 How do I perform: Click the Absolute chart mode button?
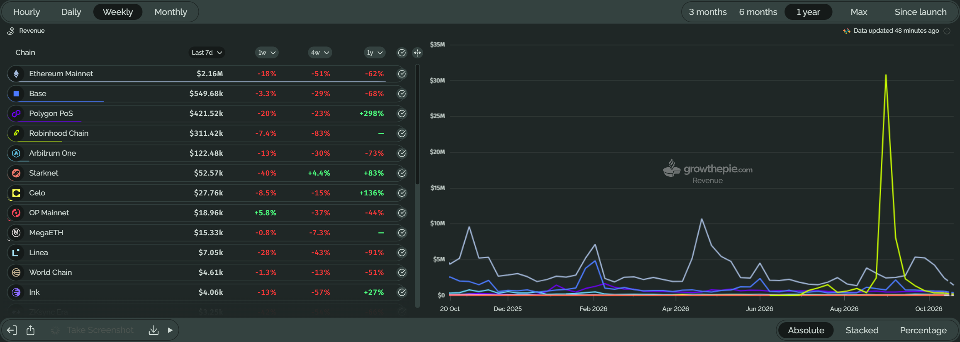(x=806, y=330)
